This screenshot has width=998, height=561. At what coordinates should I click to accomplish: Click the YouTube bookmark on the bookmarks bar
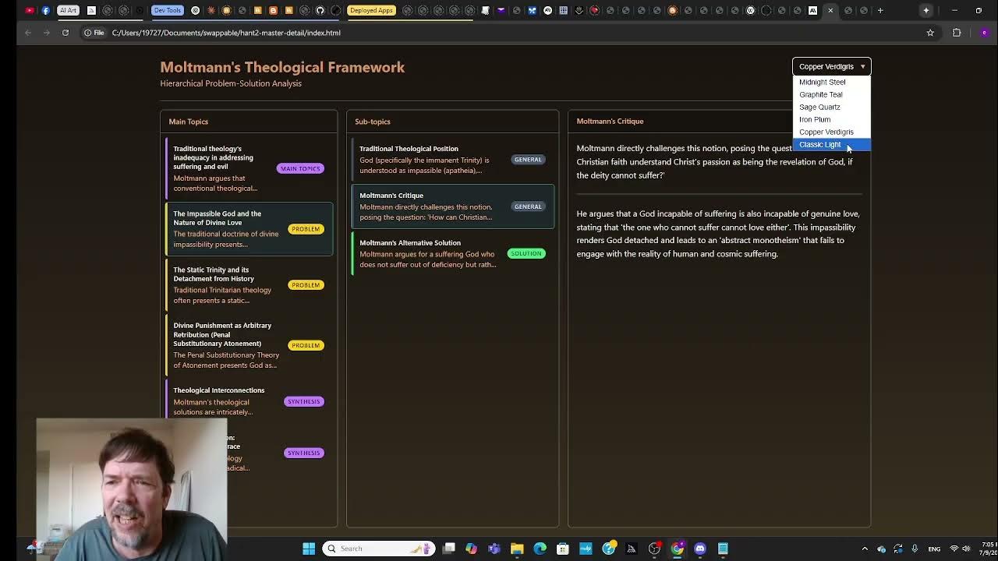tap(30, 10)
